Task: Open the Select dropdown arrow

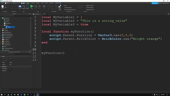Action: [x=28, y=10]
